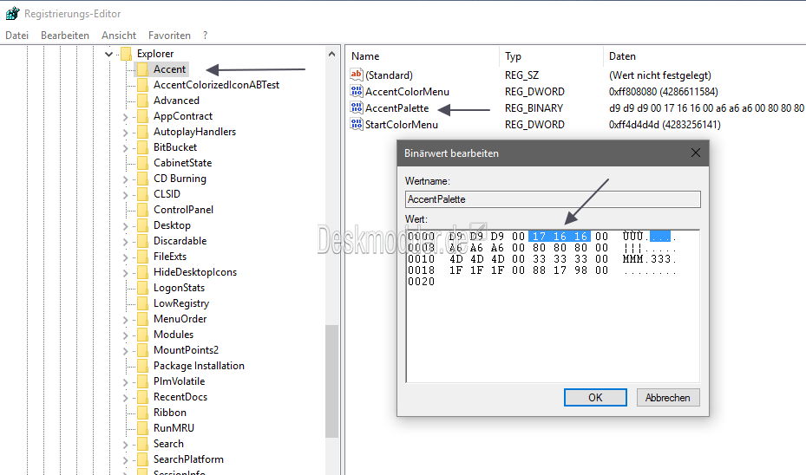
Task: Close the Binärwert bearbeiten dialog
Action: pos(696,153)
